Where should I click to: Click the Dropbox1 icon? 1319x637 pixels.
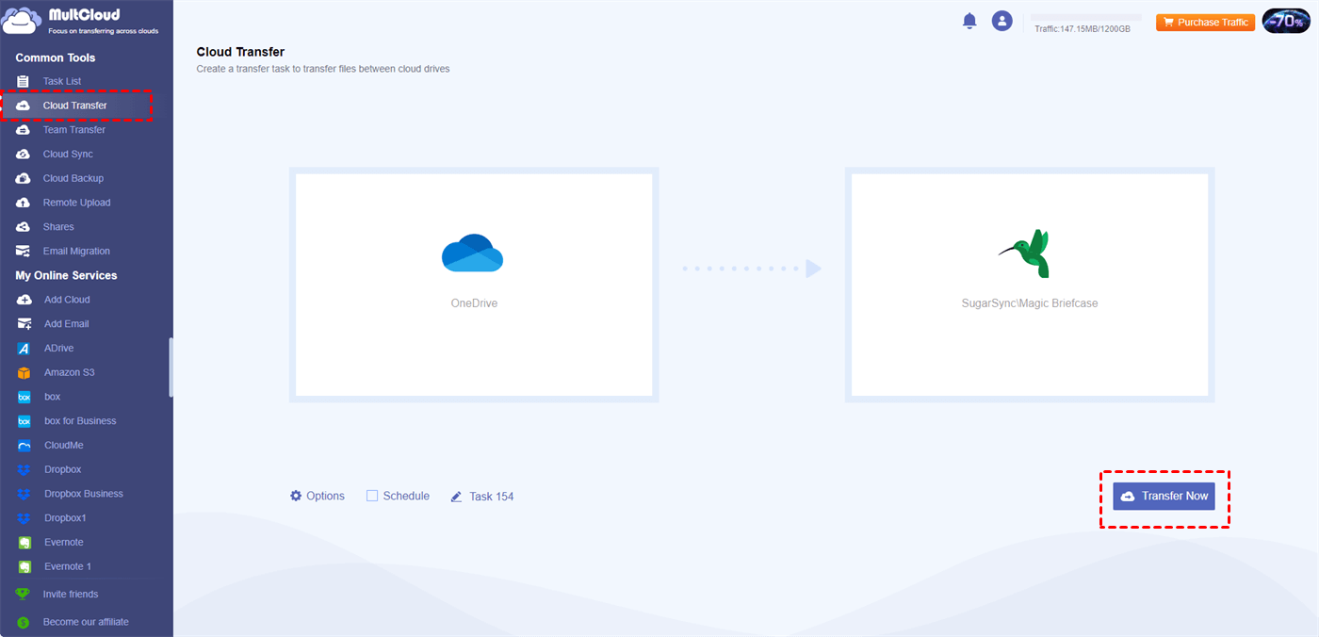[x=24, y=518]
